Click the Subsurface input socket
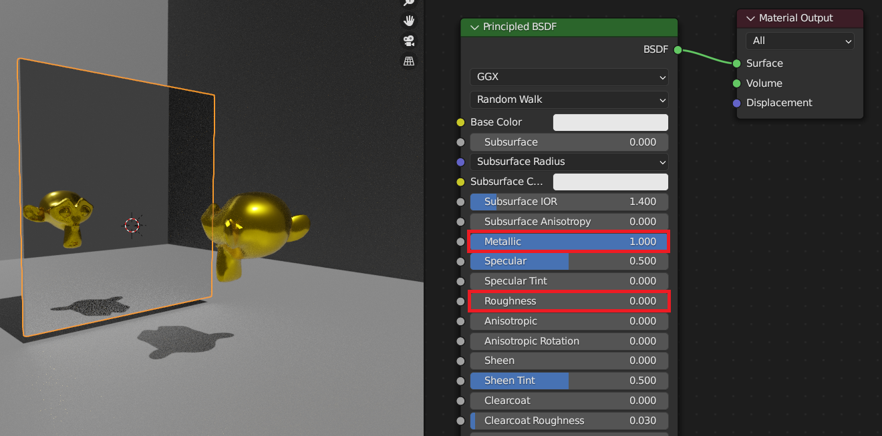 click(x=460, y=142)
